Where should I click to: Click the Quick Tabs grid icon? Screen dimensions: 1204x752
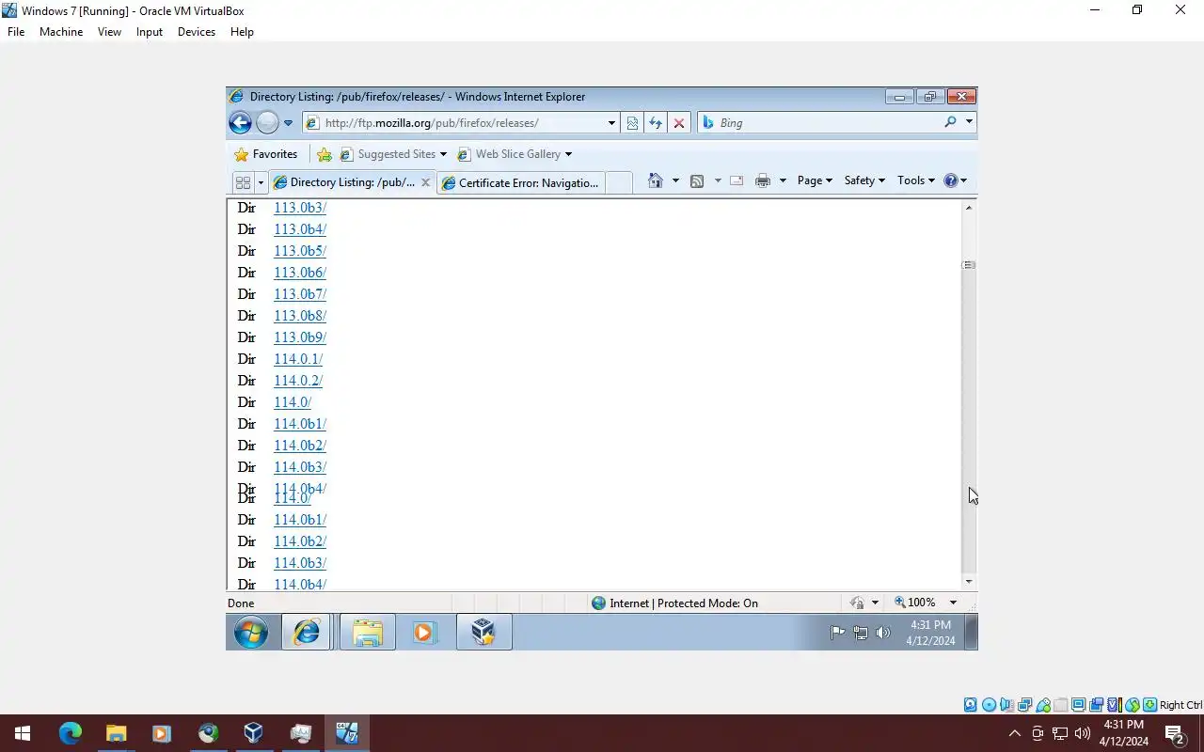pyautogui.click(x=243, y=182)
